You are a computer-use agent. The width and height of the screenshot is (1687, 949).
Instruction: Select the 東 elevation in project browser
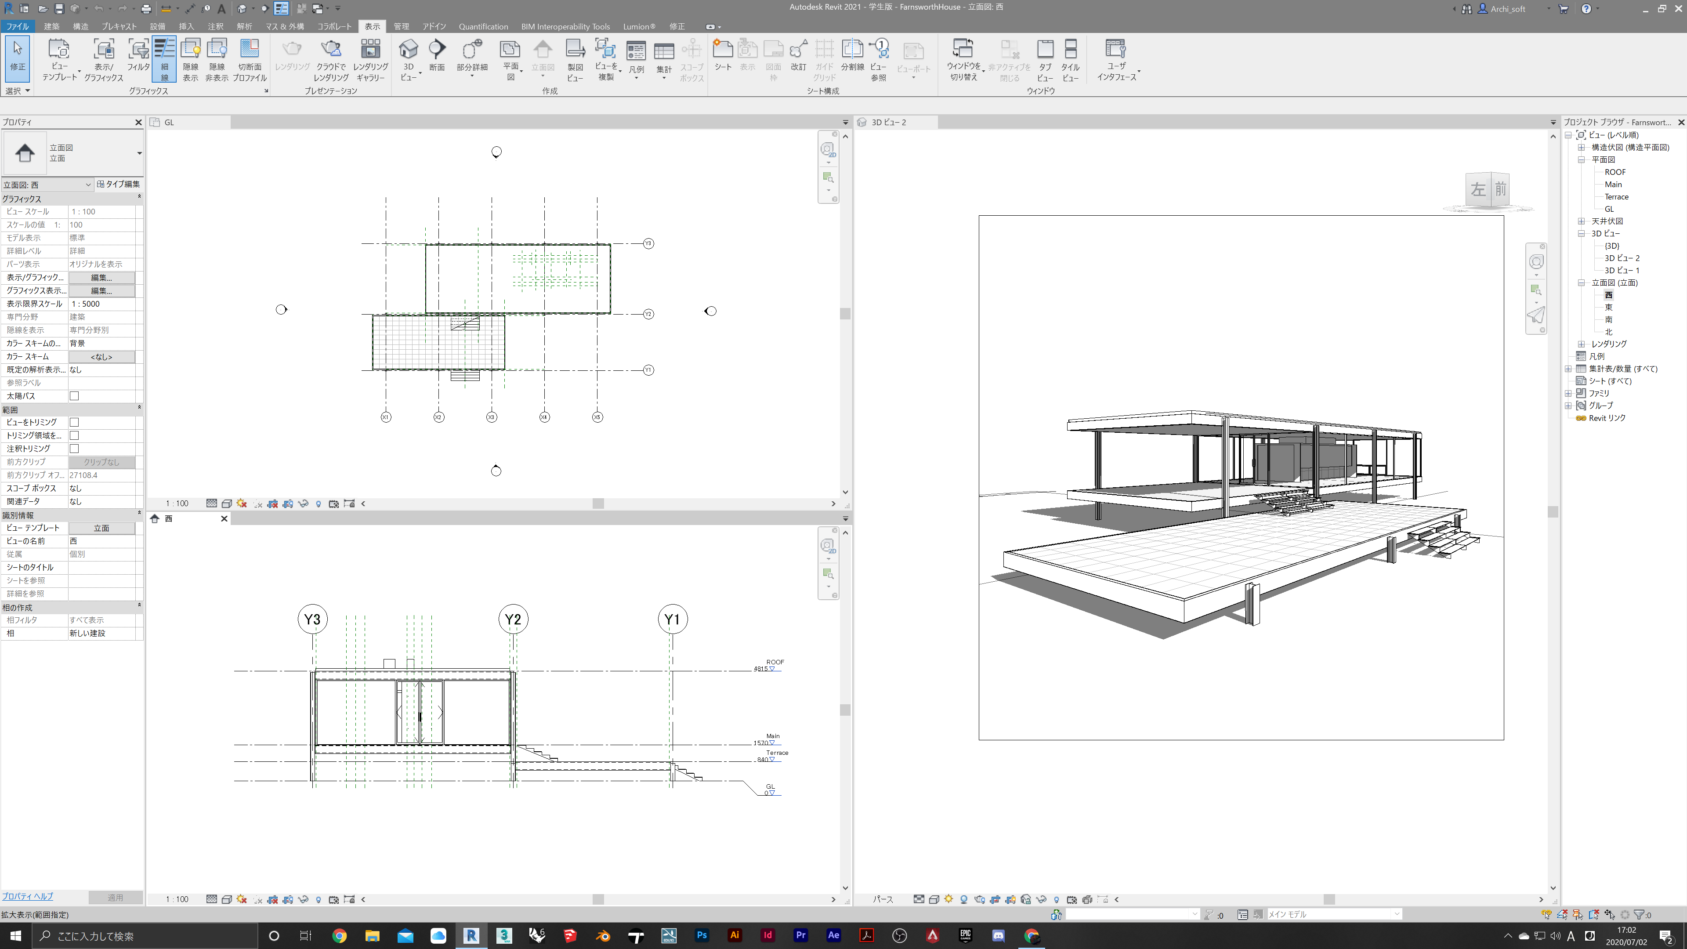click(x=1608, y=307)
